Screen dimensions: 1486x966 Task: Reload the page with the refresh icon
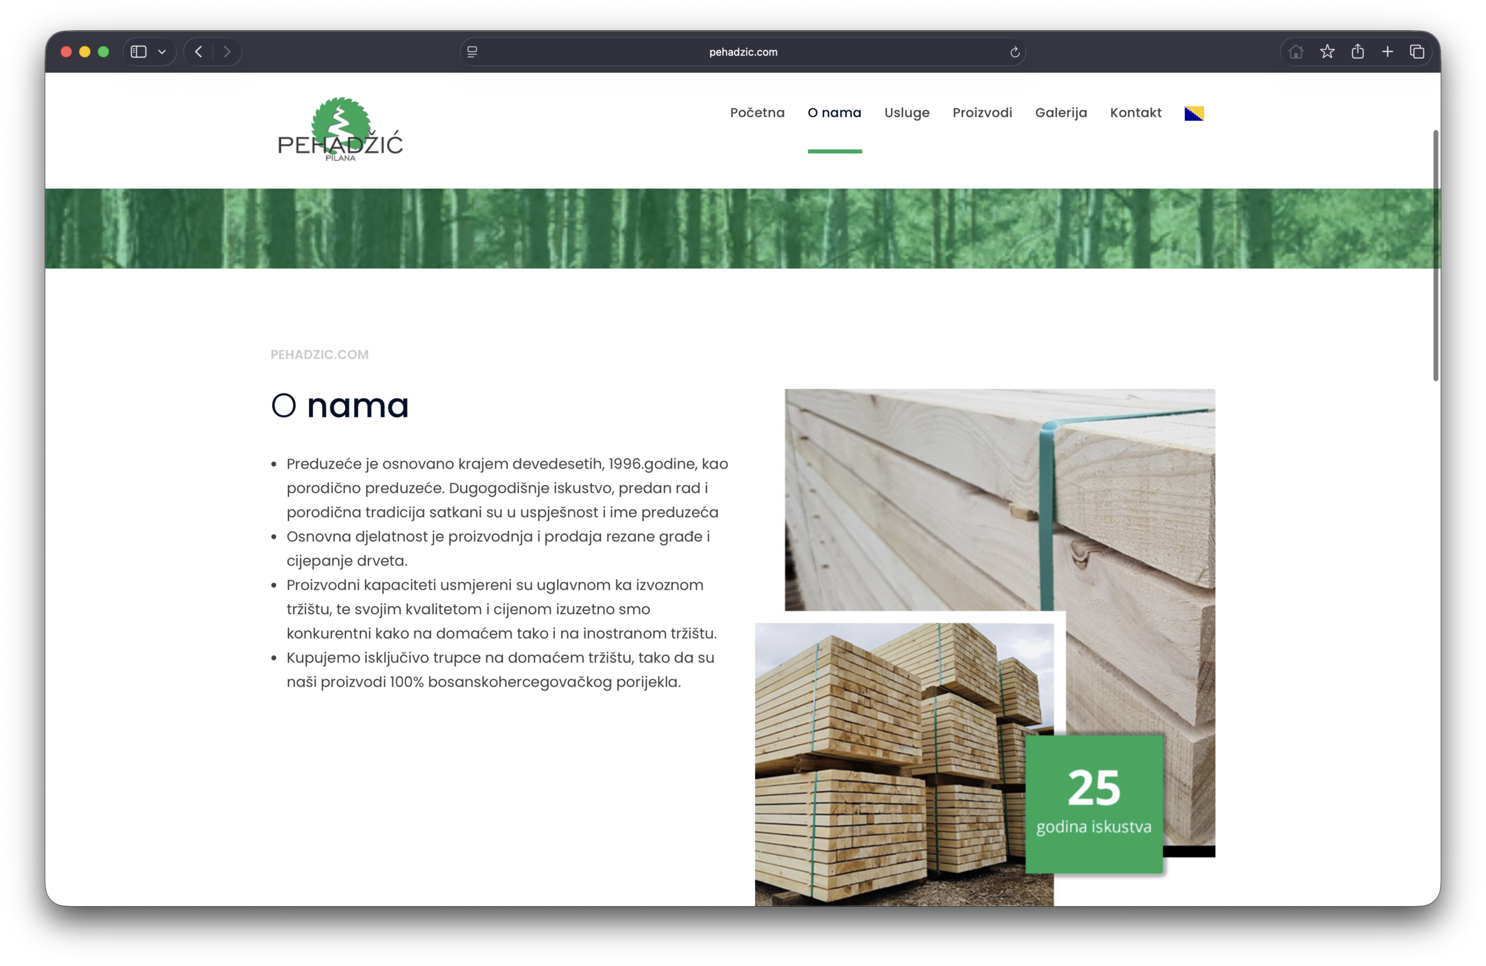pos(1015,52)
